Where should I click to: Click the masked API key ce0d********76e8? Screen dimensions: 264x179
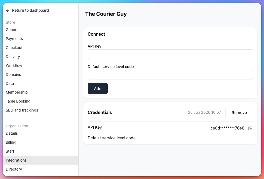227,128
